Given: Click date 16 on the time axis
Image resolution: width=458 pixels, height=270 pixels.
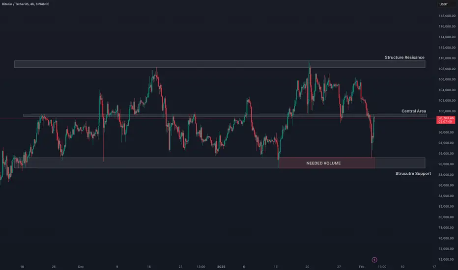Looking at the screenshot, I should click(149, 267).
